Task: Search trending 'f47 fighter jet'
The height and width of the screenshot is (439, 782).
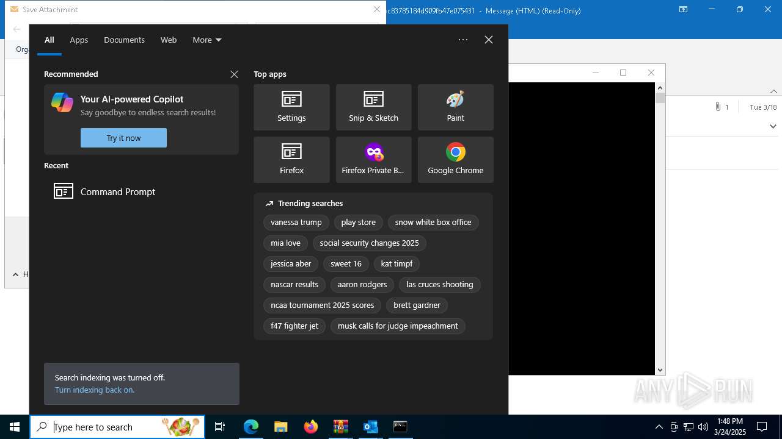Action: click(x=294, y=326)
